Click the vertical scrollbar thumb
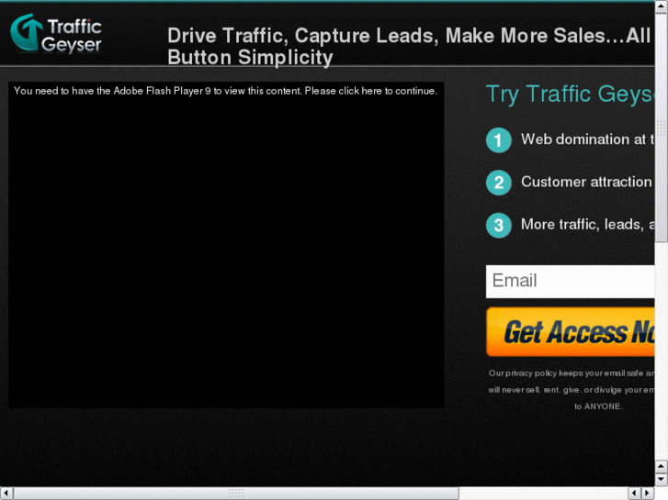Viewport: 668px width, 500px height. tap(662, 128)
